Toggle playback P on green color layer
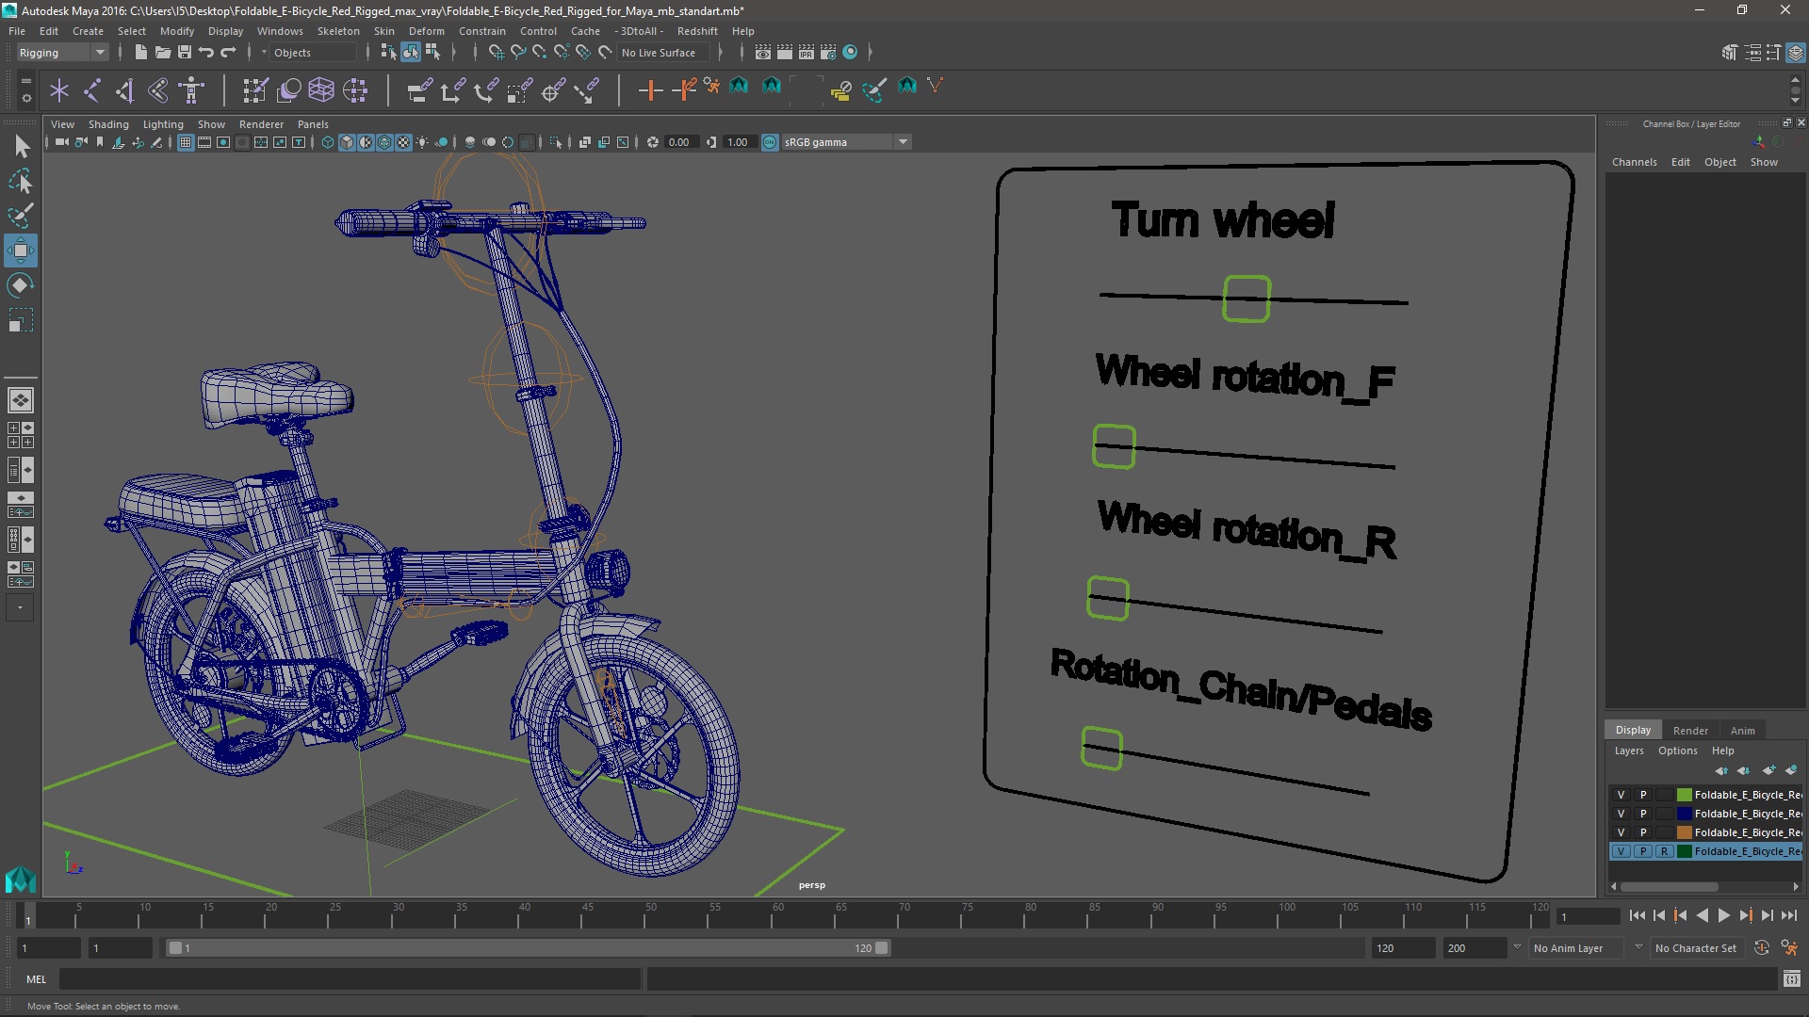 [1642, 795]
